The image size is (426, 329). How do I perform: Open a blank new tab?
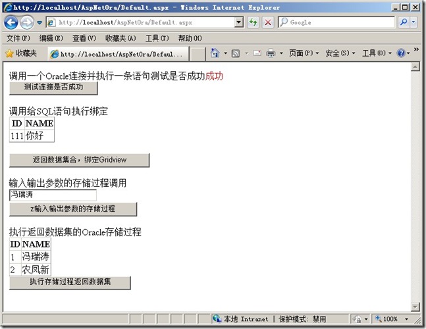198,54
